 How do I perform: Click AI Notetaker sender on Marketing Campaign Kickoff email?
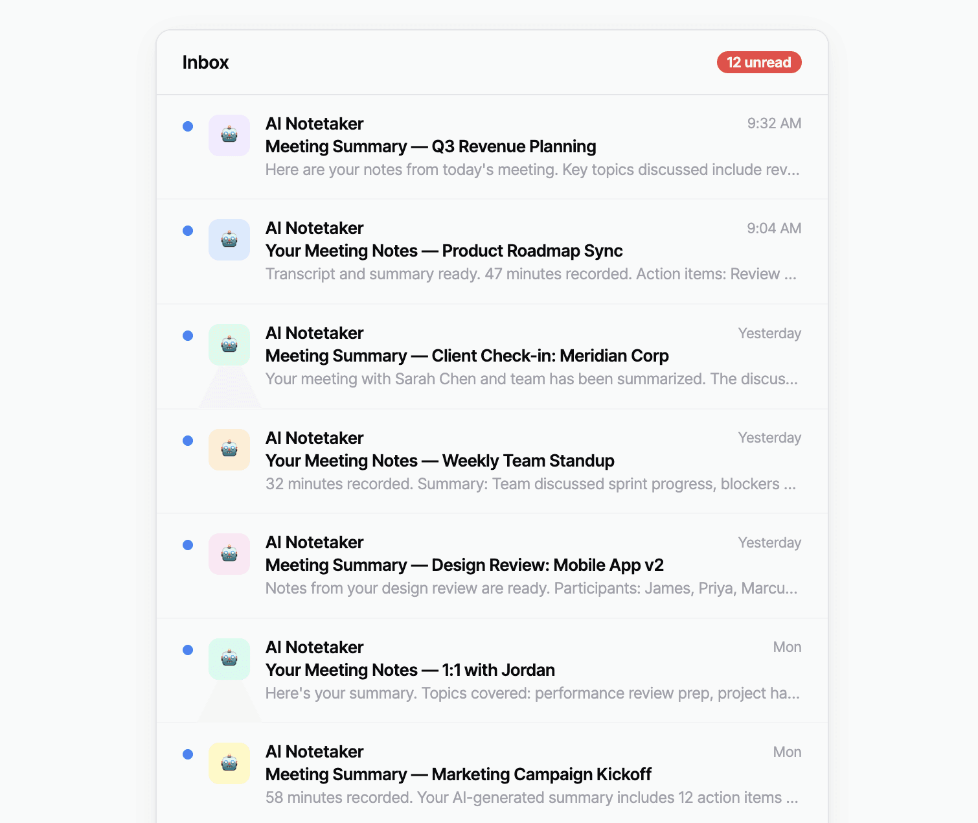tap(315, 752)
